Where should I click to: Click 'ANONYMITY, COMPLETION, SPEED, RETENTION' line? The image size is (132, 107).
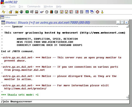pyautogui.click(x=47, y=39)
